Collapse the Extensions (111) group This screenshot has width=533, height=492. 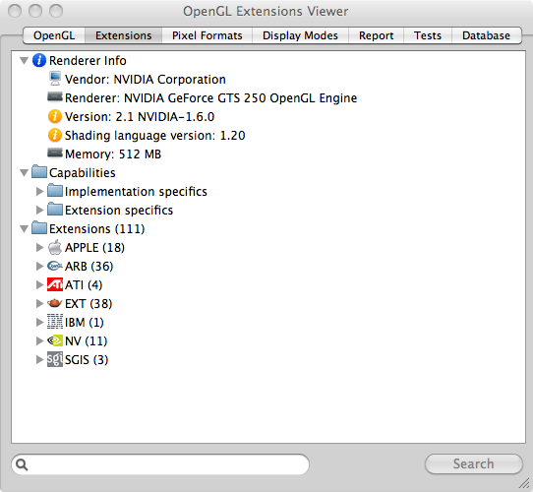[24, 229]
